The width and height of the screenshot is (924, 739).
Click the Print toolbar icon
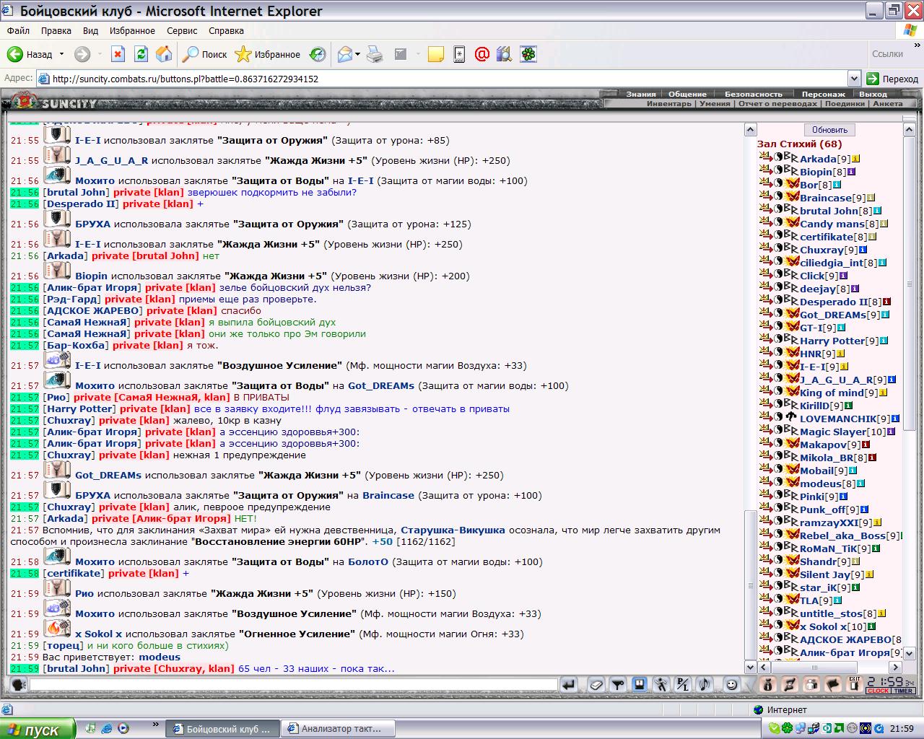pos(375,54)
